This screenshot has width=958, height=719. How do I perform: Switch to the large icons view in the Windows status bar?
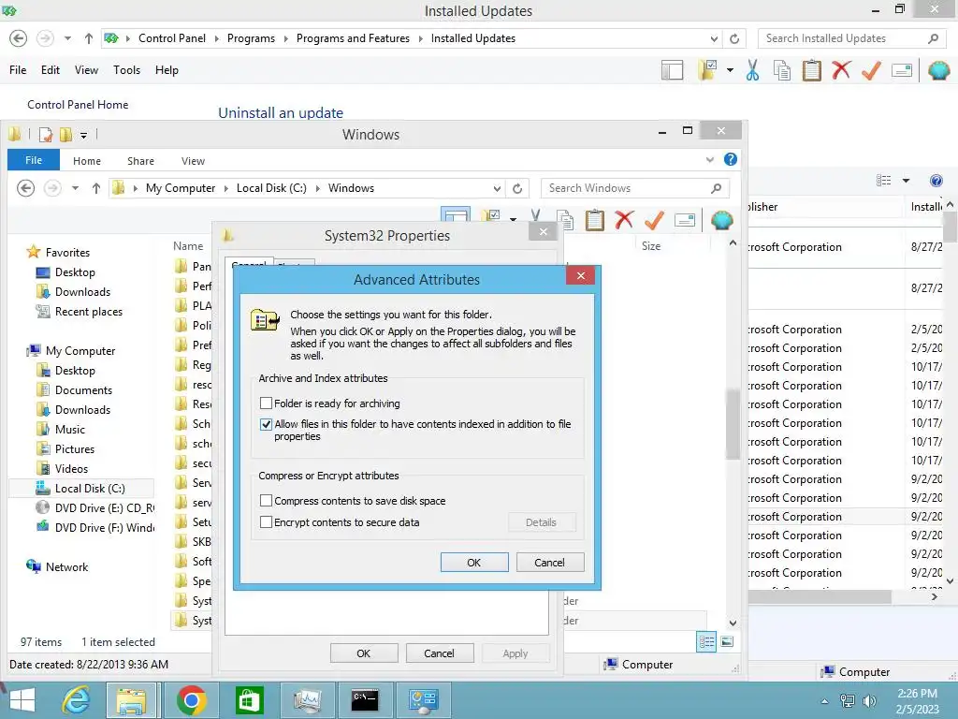727,641
